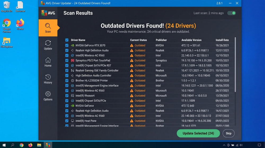
Task: Open Google Chrome desktop shortcut
Action: (x=7, y=26)
